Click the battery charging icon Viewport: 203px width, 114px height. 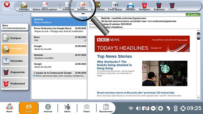coord(146,108)
